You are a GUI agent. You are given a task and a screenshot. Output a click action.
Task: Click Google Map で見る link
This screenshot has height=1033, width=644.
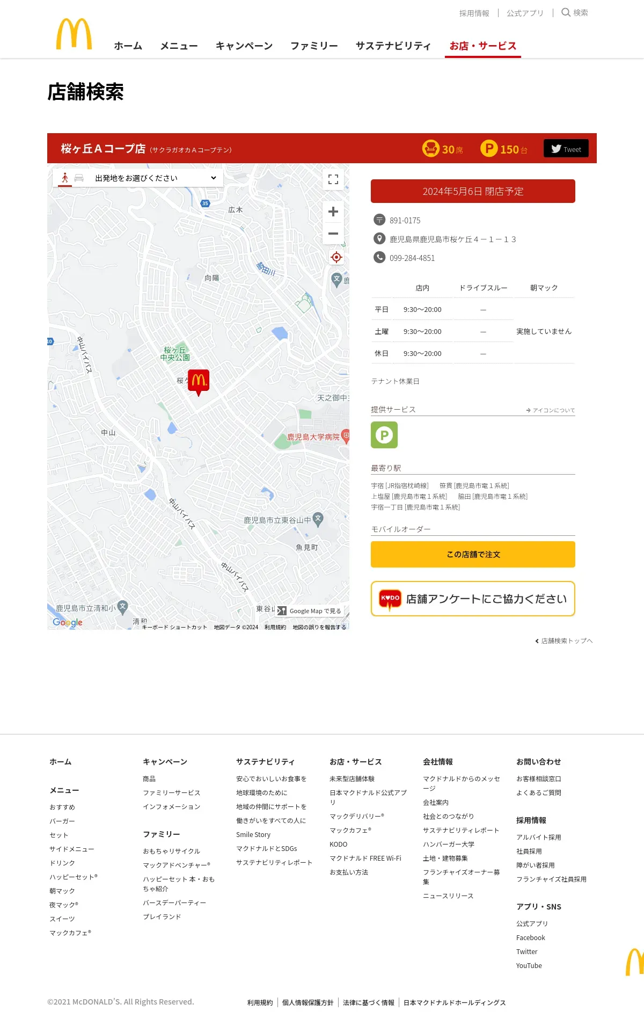310,611
